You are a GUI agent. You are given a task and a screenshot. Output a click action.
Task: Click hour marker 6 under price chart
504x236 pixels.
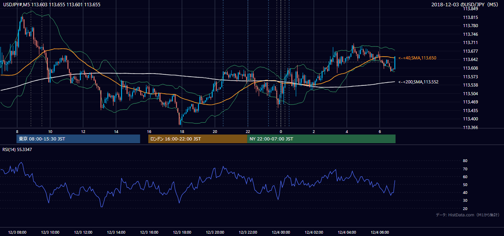pos(379,131)
